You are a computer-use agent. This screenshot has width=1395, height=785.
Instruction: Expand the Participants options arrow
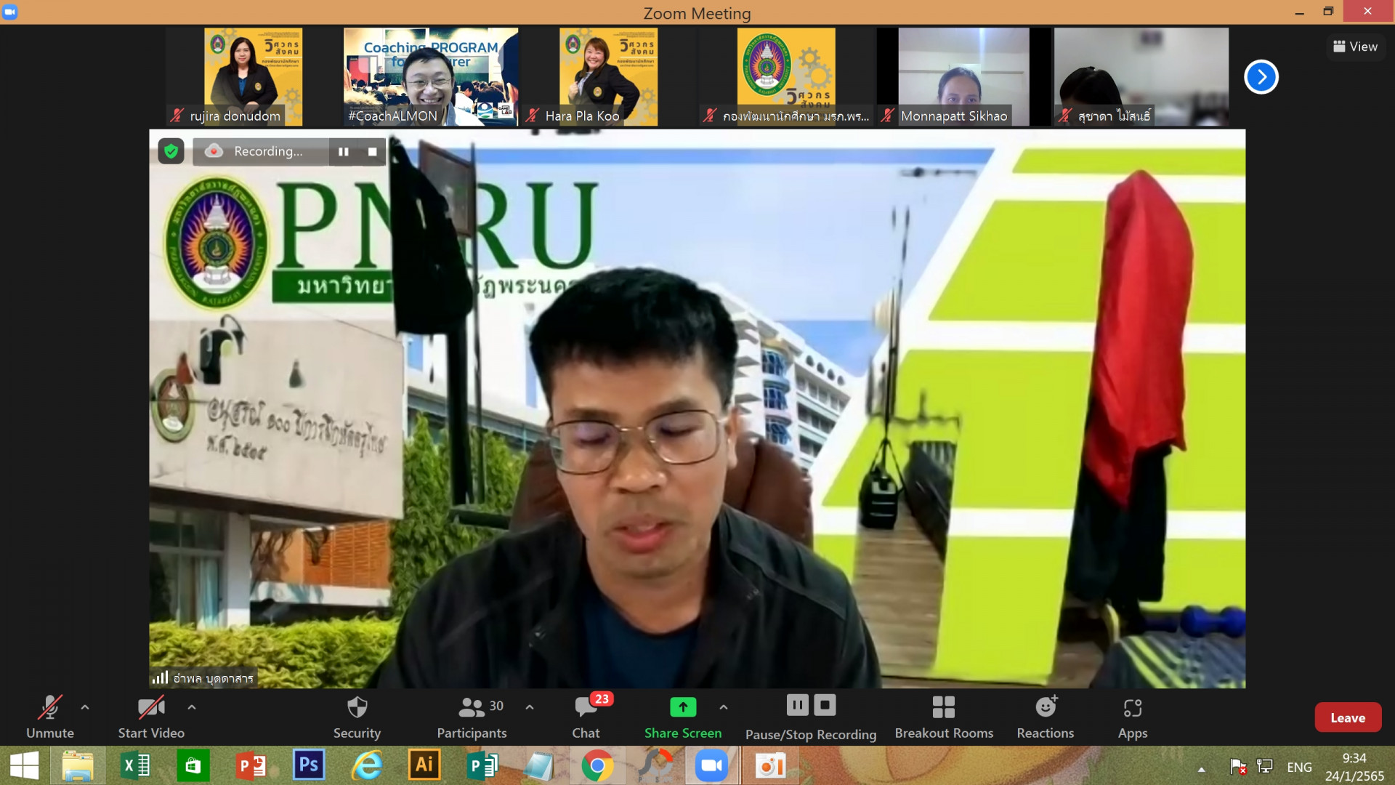click(x=530, y=706)
